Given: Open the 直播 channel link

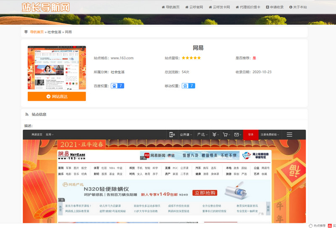Looking at the screenshot, I should pos(168,168).
